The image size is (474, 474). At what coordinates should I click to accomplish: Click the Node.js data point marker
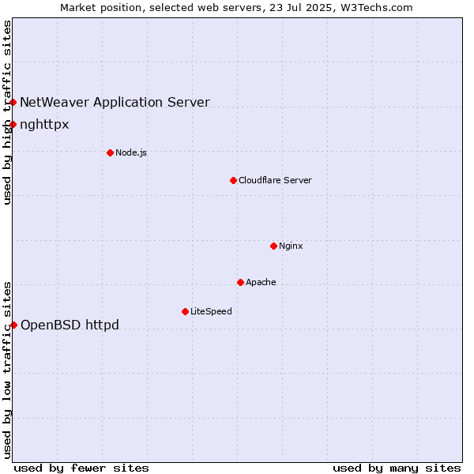coord(111,153)
